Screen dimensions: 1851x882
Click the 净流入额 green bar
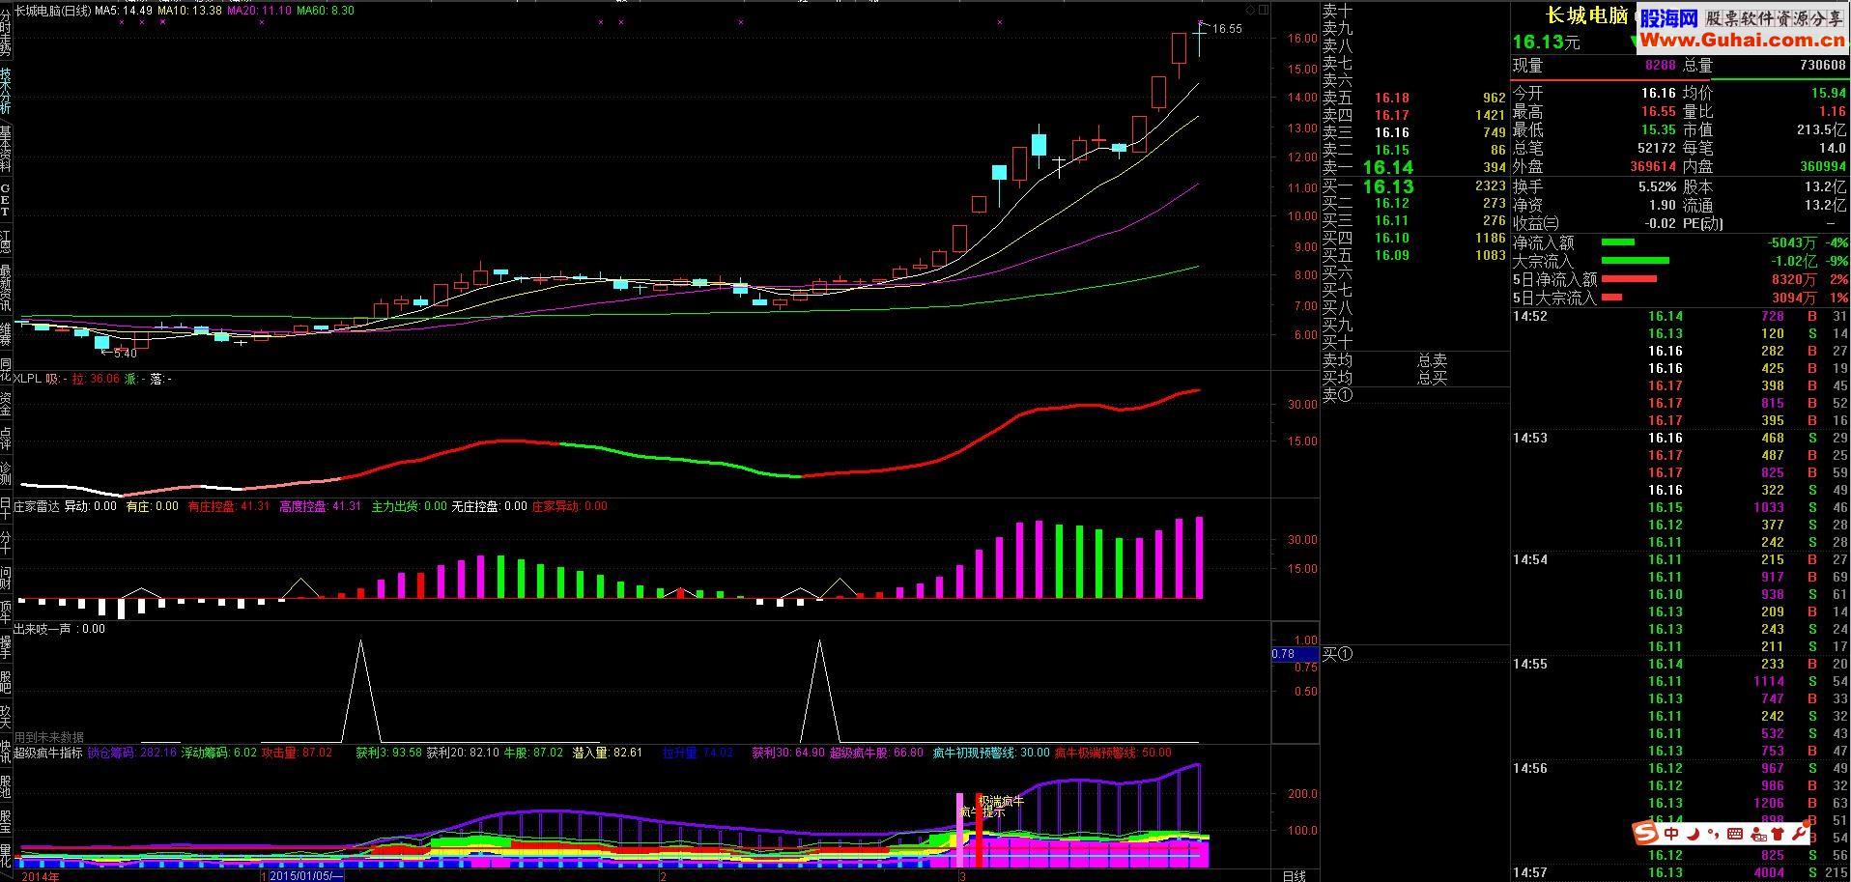[x=1618, y=242]
